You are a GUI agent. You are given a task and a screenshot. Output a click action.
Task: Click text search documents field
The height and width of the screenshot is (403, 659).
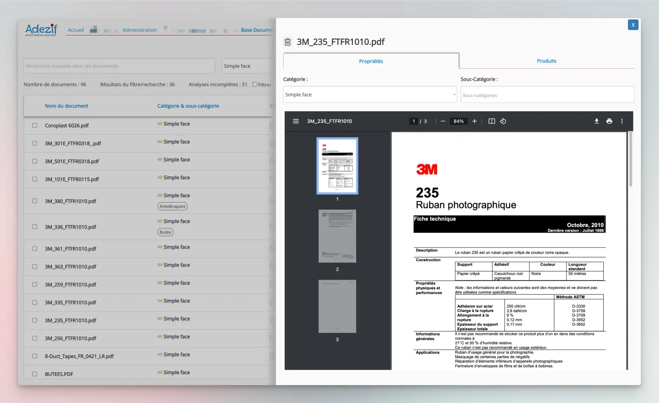[x=119, y=66]
